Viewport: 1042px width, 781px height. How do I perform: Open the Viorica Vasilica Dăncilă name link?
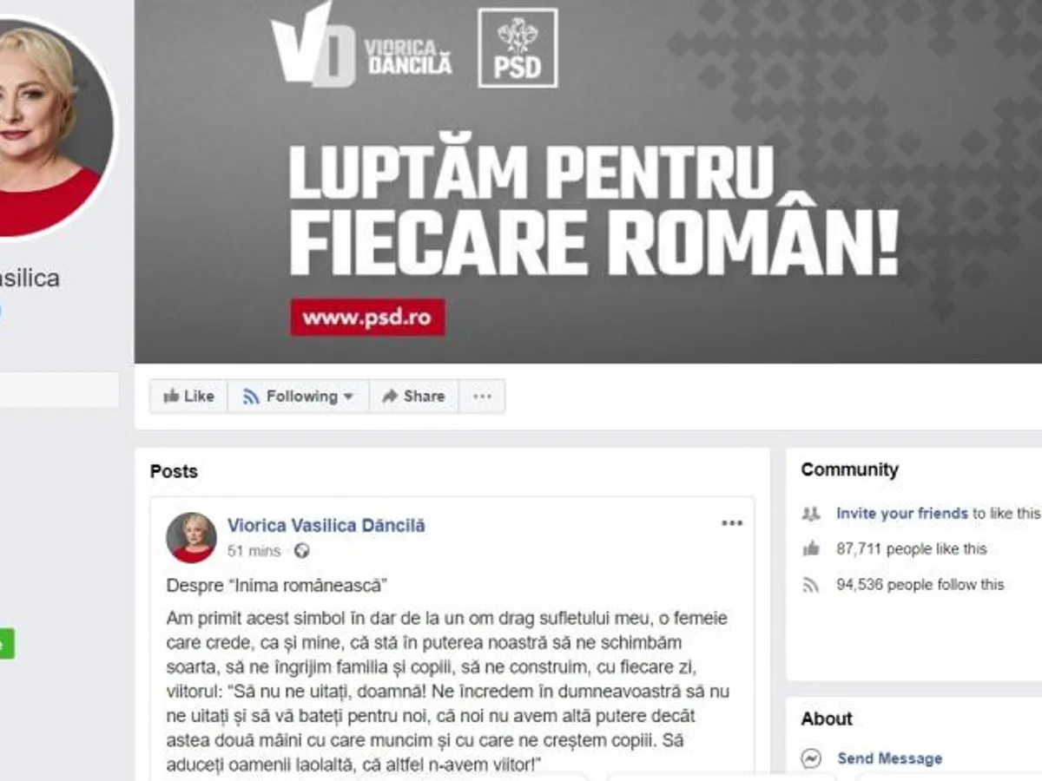[326, 526]
